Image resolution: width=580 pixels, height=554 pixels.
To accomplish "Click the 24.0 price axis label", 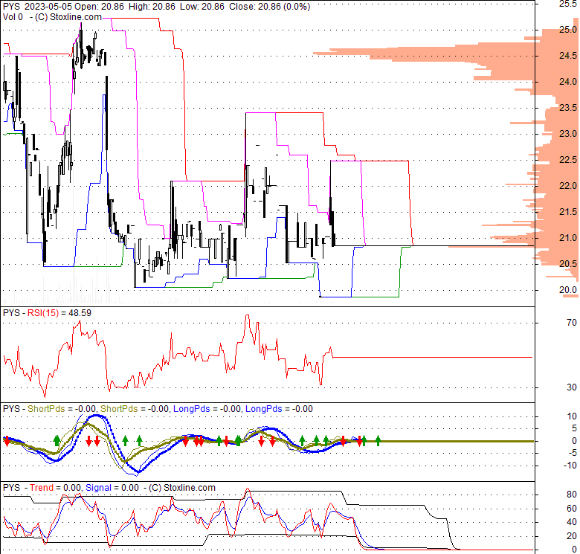I will 568,81.
